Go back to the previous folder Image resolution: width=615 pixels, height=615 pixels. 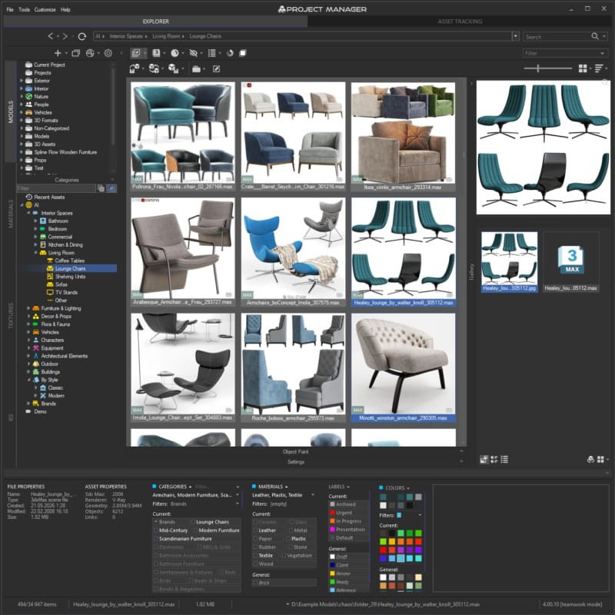pos(50,36)
